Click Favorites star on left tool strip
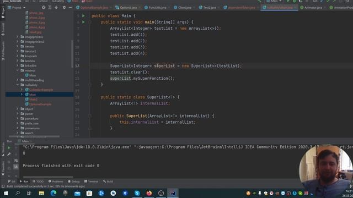 tap(3, 174)
